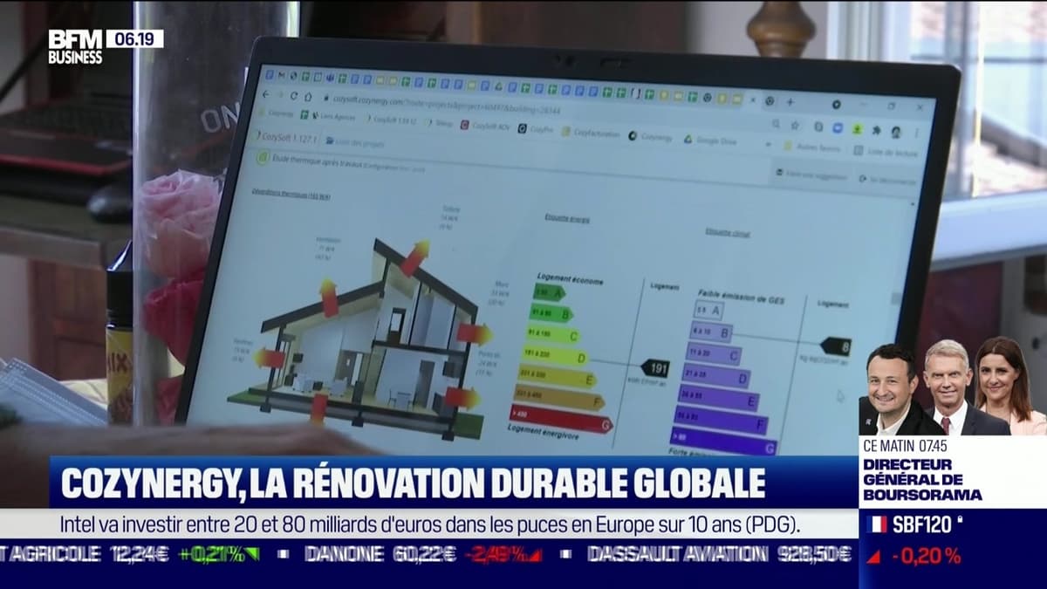Click the GES value marker showing 8
1047x589 pixels.
835,346
